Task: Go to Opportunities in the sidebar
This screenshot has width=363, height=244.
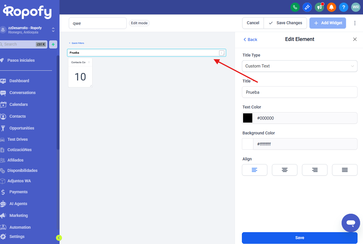Action: click(x=22, y=128)
